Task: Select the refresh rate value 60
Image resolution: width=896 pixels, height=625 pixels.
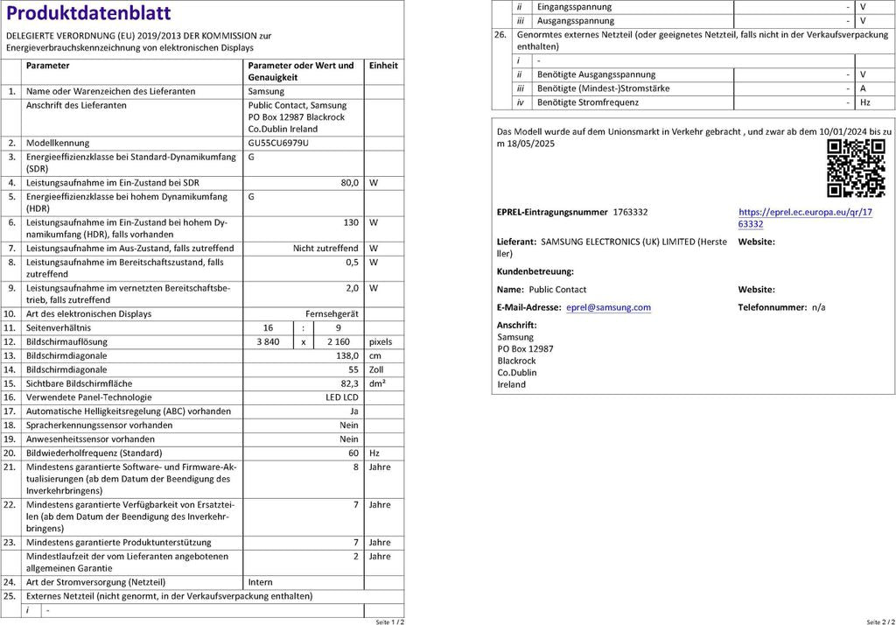Action: pos(353,453)
